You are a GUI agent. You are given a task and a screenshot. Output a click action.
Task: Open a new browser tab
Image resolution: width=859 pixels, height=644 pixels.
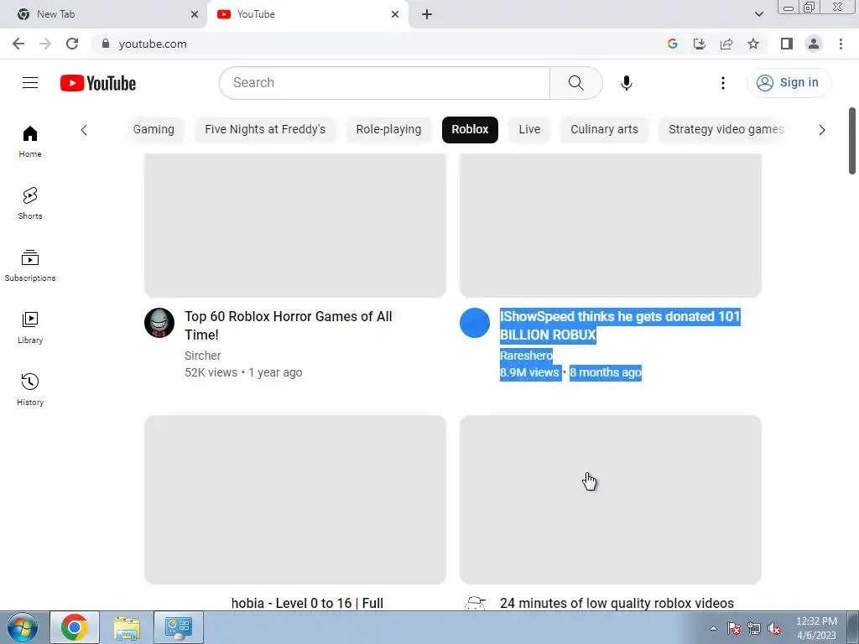coord(427,14)
